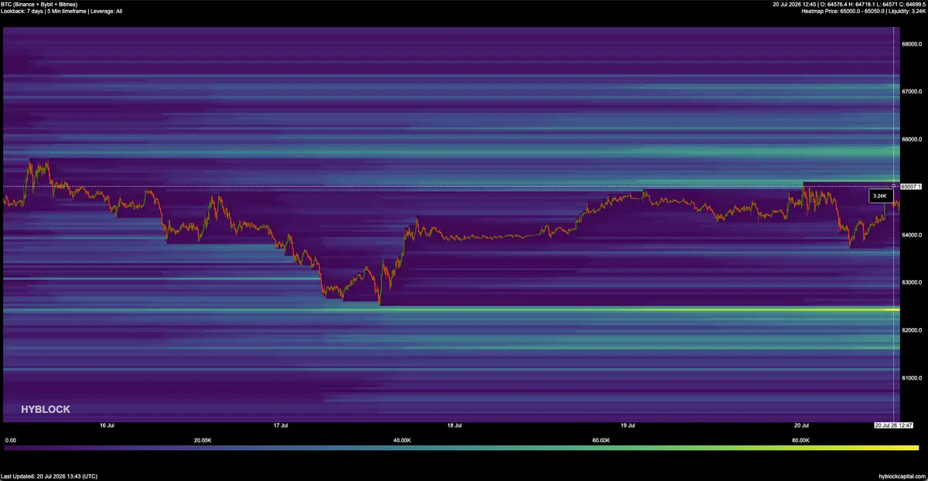Click the 20 Jul 2026 12:45 OHLC readout

point(850,5)
